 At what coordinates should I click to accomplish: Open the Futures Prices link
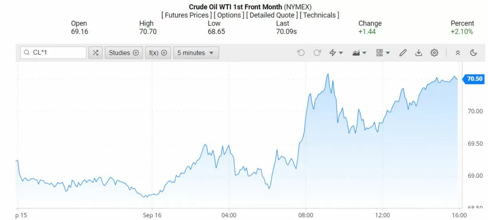click(187, 15)
